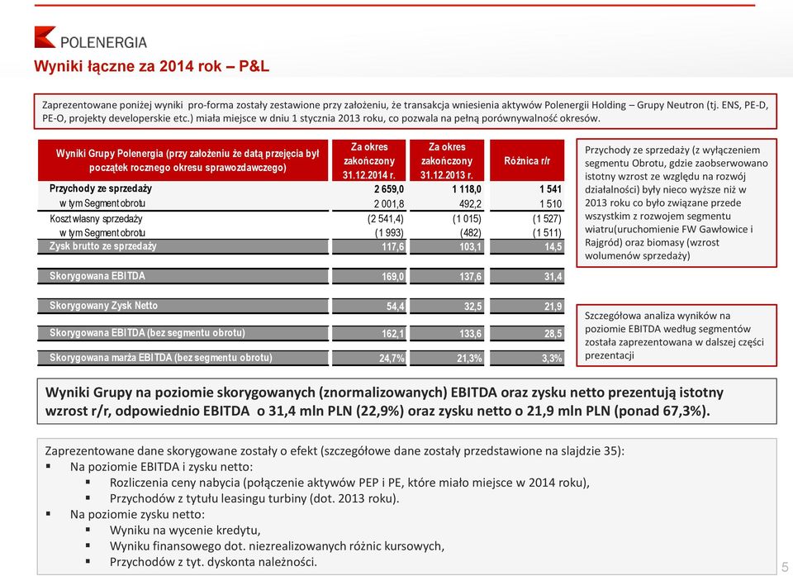Click the value '1 118,0'

[466, 188]
